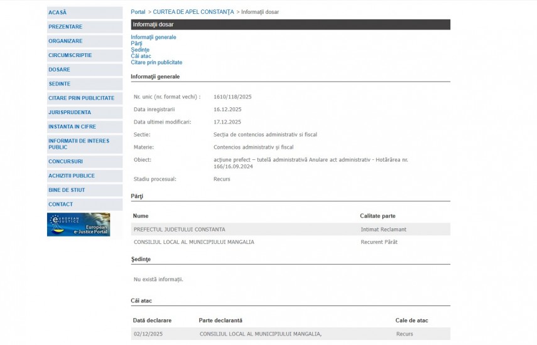This screenshot has width=537, height=345.
Task: Go to the CONCURSURI page
Action: pyautogui.click(x=66, y=162)
